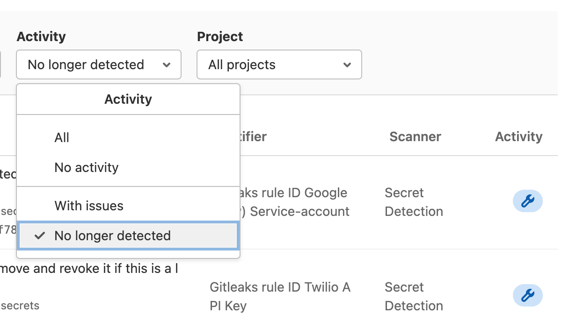Open the All projects dropdown
The height and width of the screenshot is (329, 569).
click(x=279, y=64)
